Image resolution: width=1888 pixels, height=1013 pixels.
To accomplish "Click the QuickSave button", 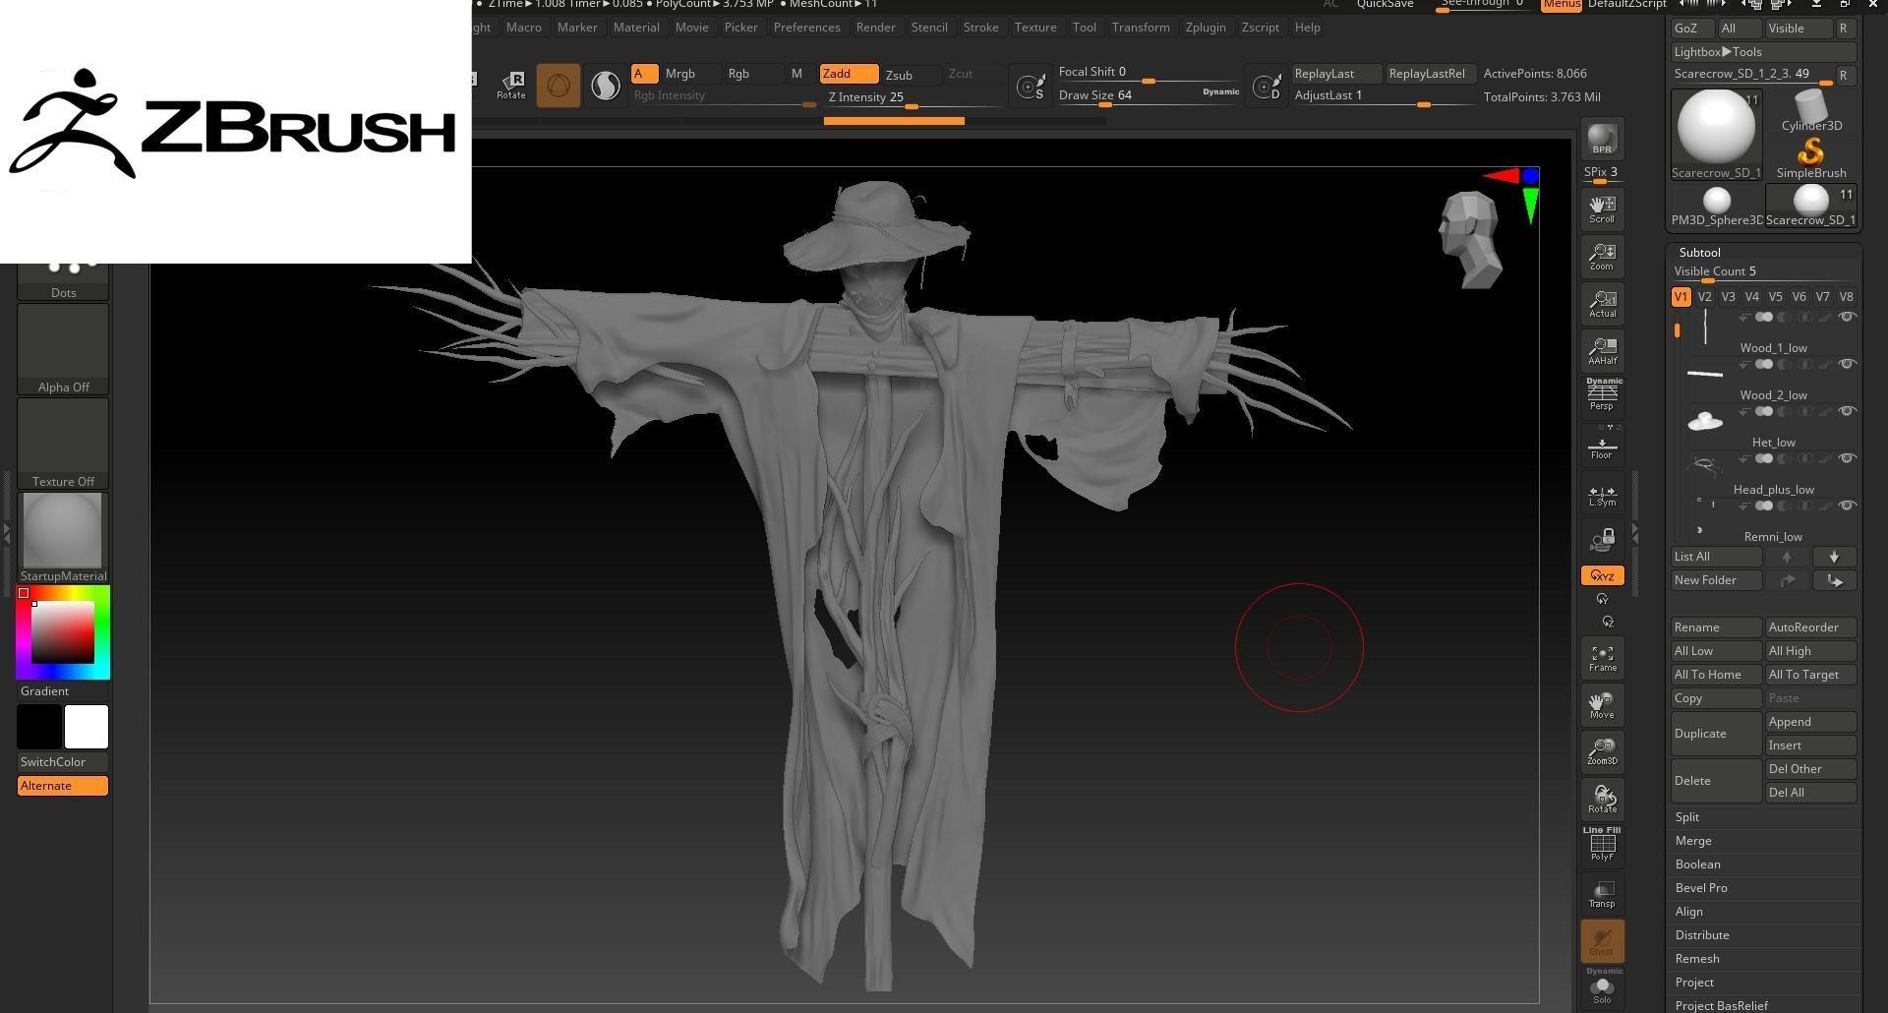I will tap(1385, 5).
